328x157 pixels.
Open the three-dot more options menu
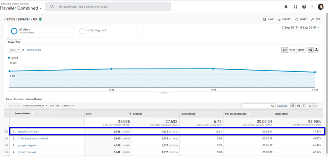312,7
